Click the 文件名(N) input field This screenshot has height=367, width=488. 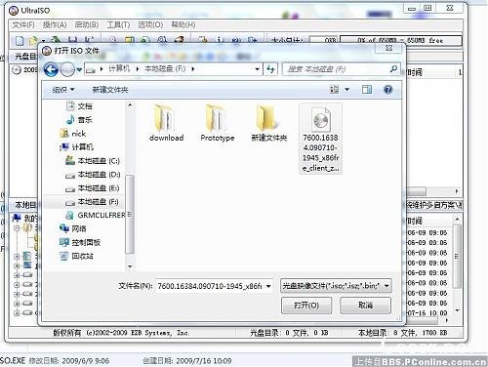coord(210,286)
